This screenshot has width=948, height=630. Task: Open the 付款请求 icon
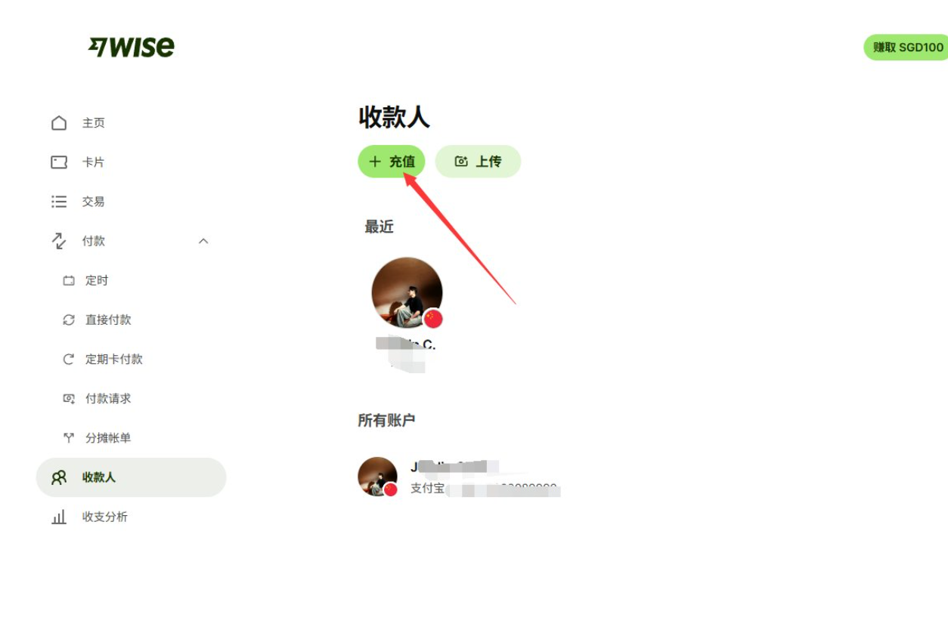(x=69, y=398)
